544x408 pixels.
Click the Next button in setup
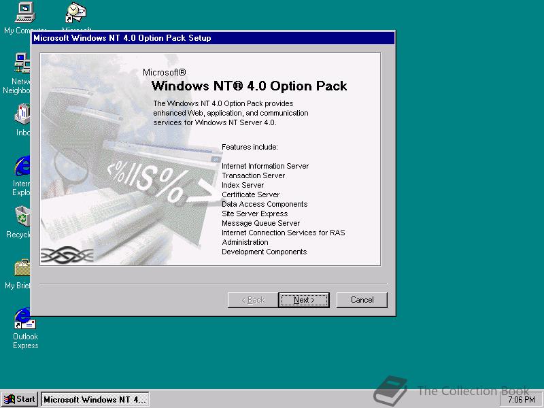tap(303, 300)
